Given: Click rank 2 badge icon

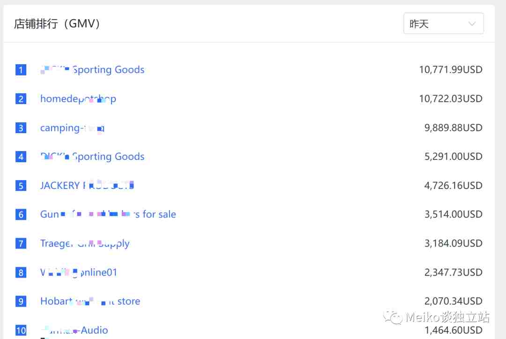Looking at the screenshot, I should [21, 99].
